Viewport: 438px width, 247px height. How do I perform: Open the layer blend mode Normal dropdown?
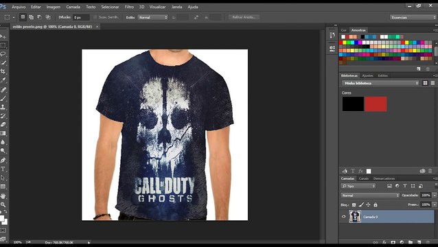(x=370, y=196)
